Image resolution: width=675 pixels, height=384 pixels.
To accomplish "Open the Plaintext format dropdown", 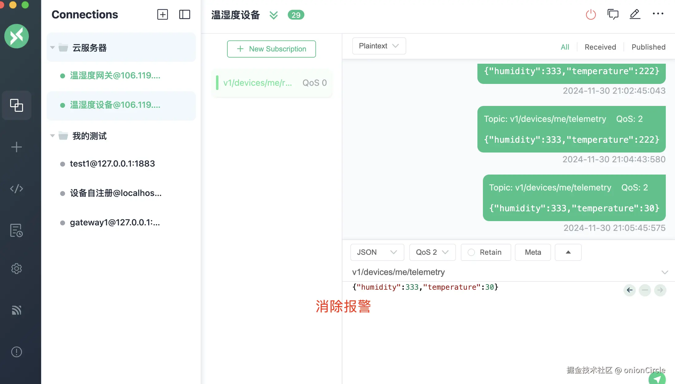I will pos(379,46).
